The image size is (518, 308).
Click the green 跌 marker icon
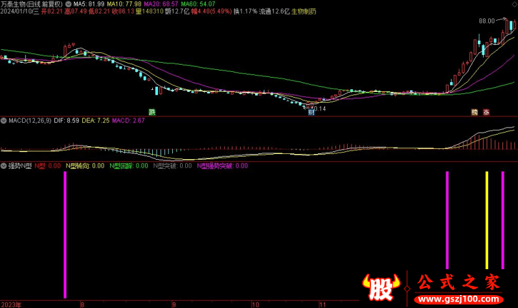152,112
